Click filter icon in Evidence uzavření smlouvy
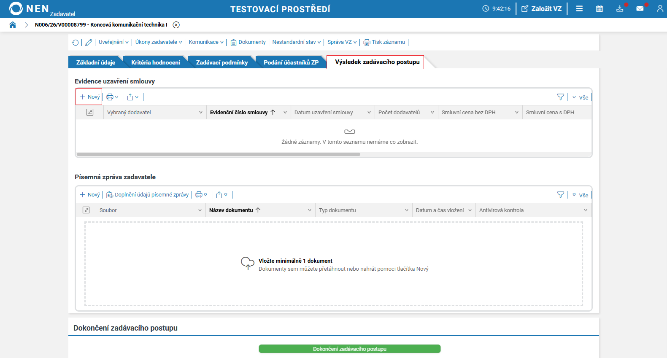 (561, 97)
